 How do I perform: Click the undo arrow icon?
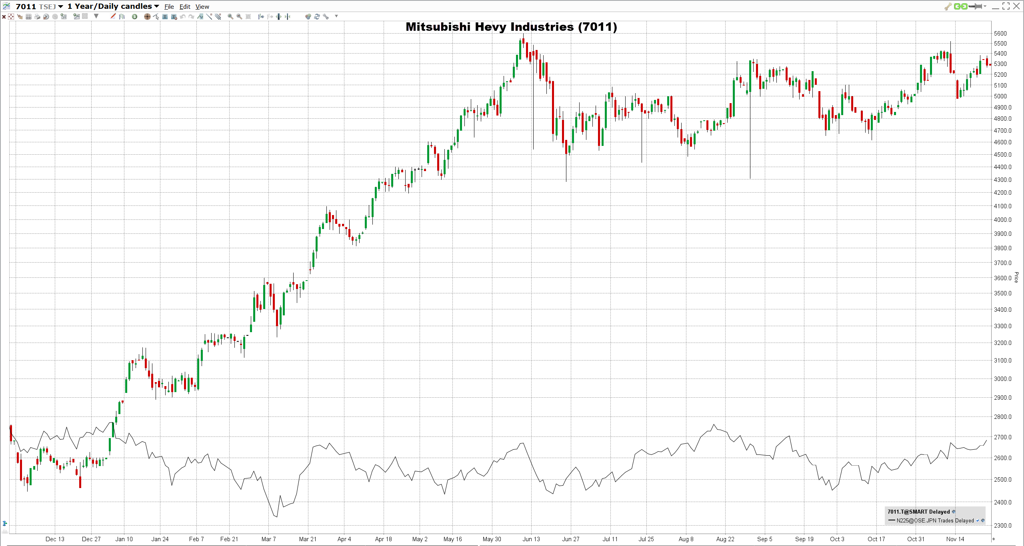183,17
